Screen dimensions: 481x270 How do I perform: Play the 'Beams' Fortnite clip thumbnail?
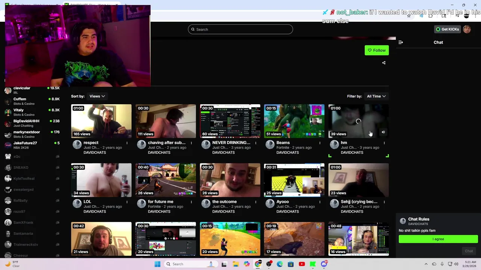click(x=294, y=121)
